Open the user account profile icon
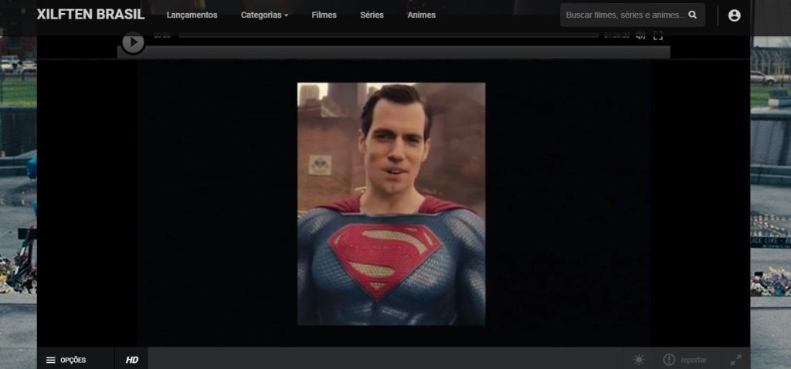Image resolution: width=791 pixels, height=369 pixels. [x=734, y=15]
